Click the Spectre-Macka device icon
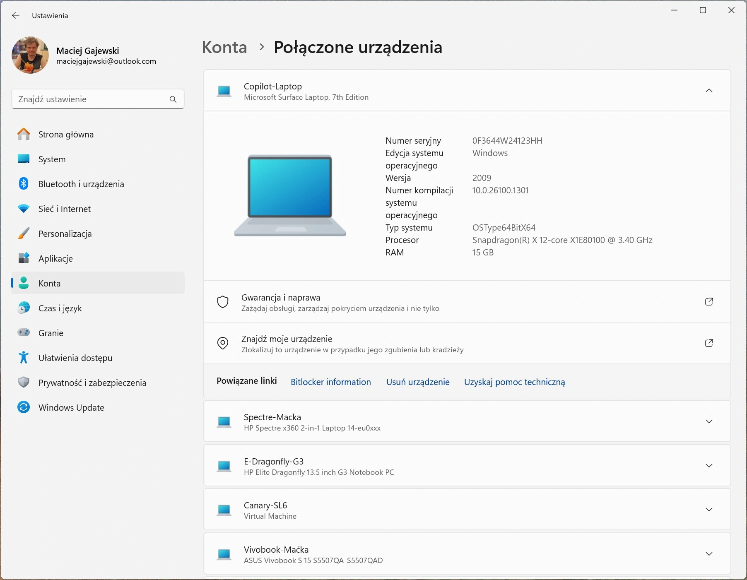The height and width of the screenshot is (580, 747). point(224,422)
